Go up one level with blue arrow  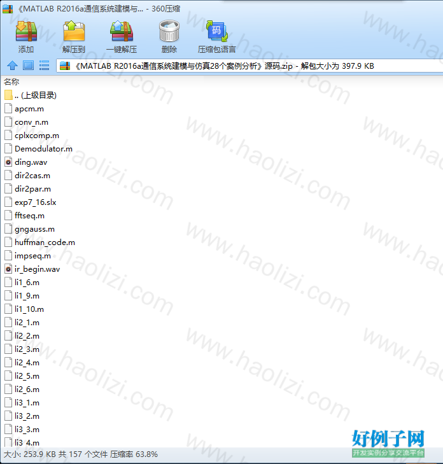click(x=13, y=66)
